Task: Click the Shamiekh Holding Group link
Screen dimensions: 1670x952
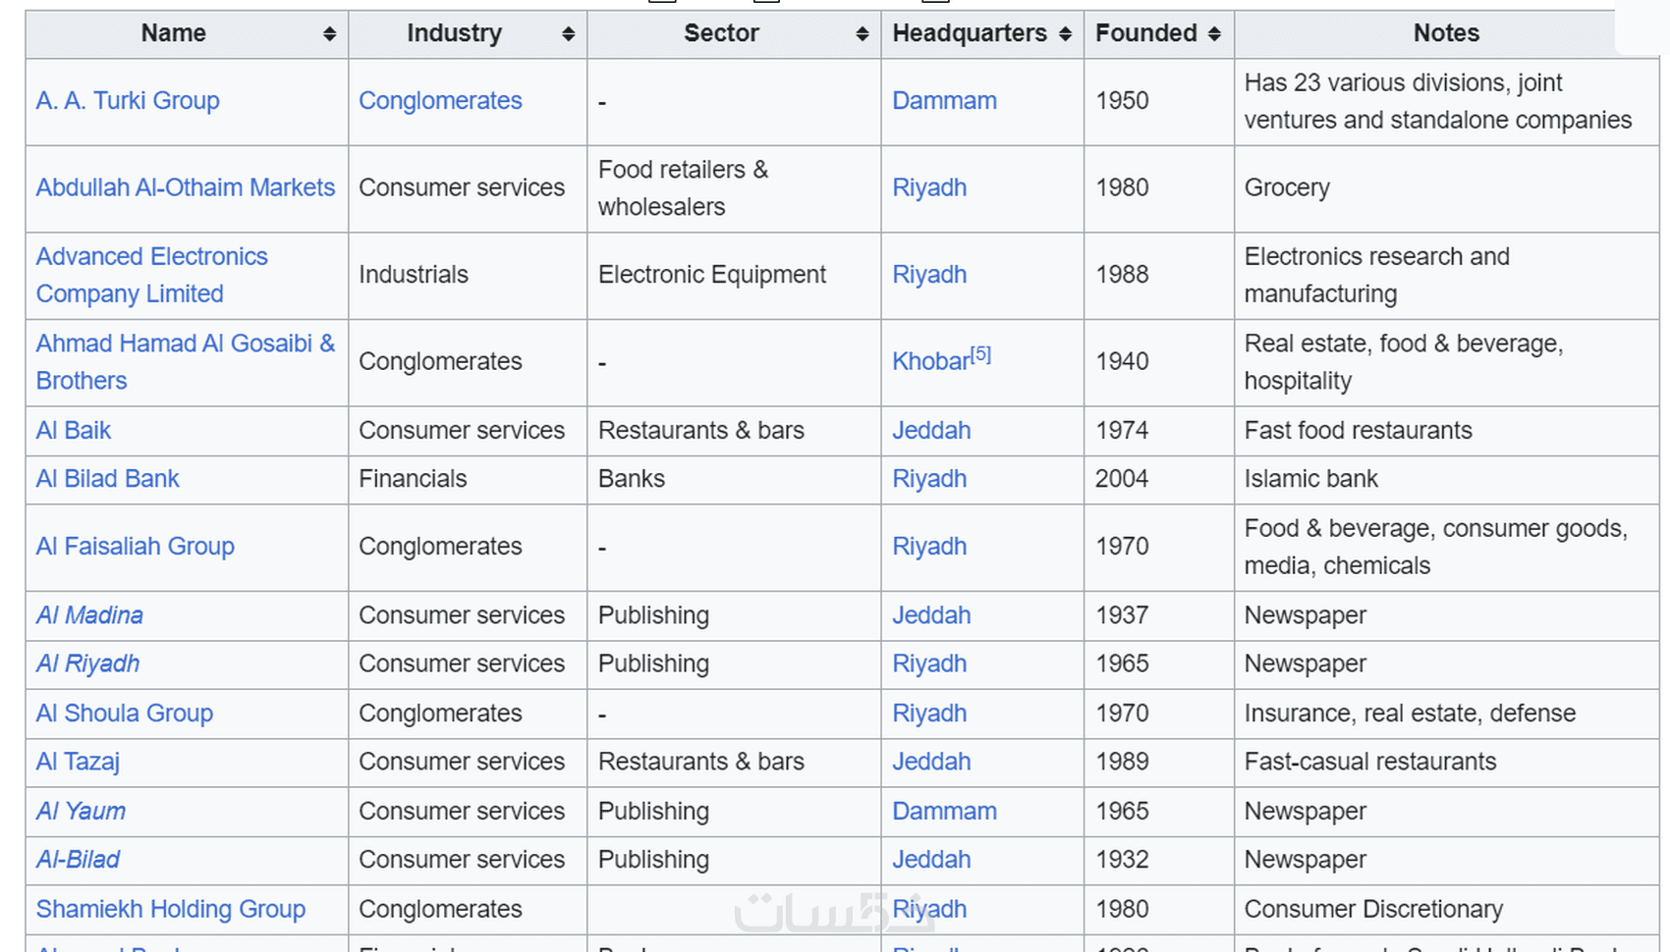Action: coord(171,910)
